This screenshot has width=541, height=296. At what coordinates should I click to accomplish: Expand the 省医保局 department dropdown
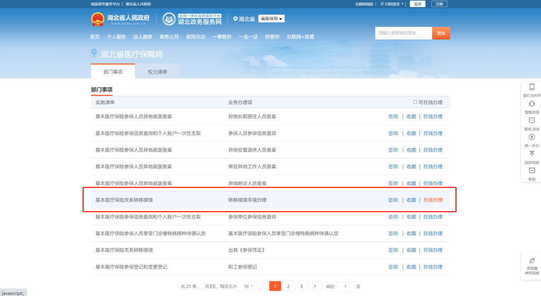272,19
